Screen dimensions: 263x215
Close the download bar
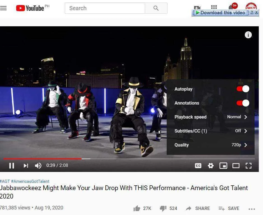[257, 12]
